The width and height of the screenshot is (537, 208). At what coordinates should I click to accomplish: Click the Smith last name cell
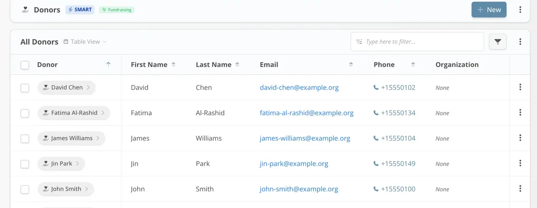pos(205,189)
